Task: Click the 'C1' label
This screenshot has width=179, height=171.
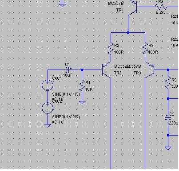Action: (67, 65)
